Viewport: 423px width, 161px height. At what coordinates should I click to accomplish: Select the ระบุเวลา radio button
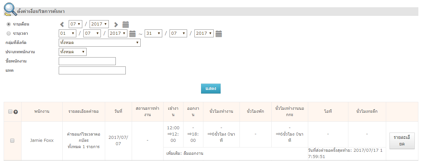(x=9, y=33)
